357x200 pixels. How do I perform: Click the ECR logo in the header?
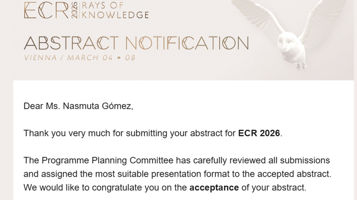point(46,11)
